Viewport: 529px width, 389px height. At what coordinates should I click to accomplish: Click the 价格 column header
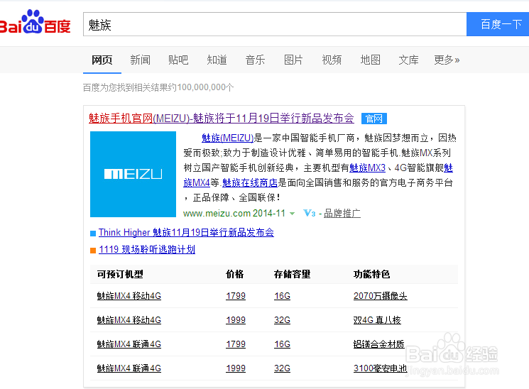[x=234, y=274]
